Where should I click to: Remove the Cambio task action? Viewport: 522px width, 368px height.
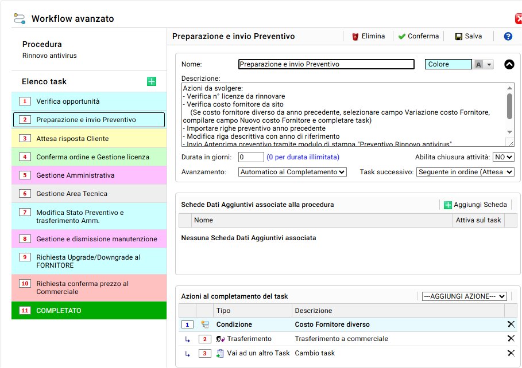[511, 353]
